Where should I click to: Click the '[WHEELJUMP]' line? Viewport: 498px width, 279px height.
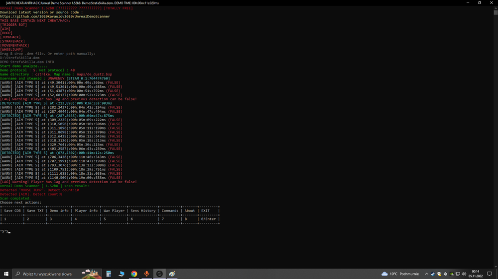11,50
